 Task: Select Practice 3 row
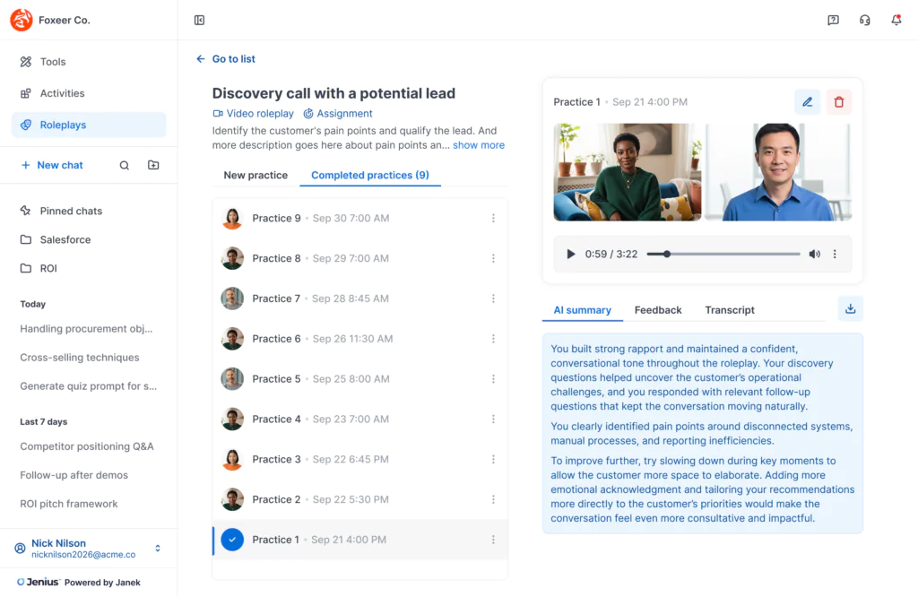tap(360, 459)
